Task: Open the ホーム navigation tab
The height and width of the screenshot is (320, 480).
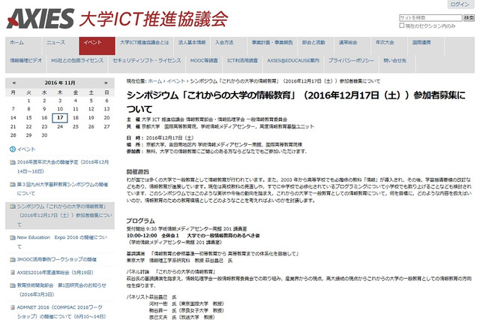Action: tap(23, 46)
